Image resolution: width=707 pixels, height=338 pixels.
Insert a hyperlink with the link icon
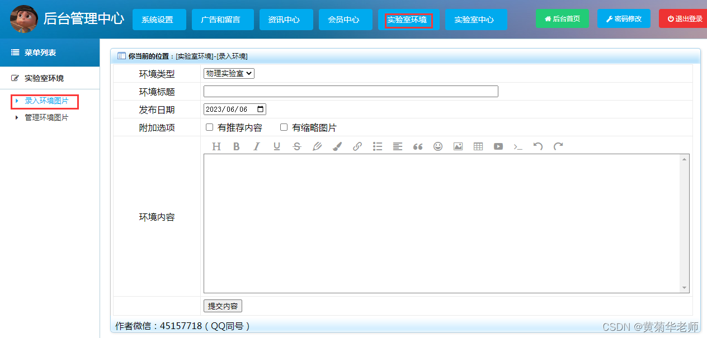357,146
